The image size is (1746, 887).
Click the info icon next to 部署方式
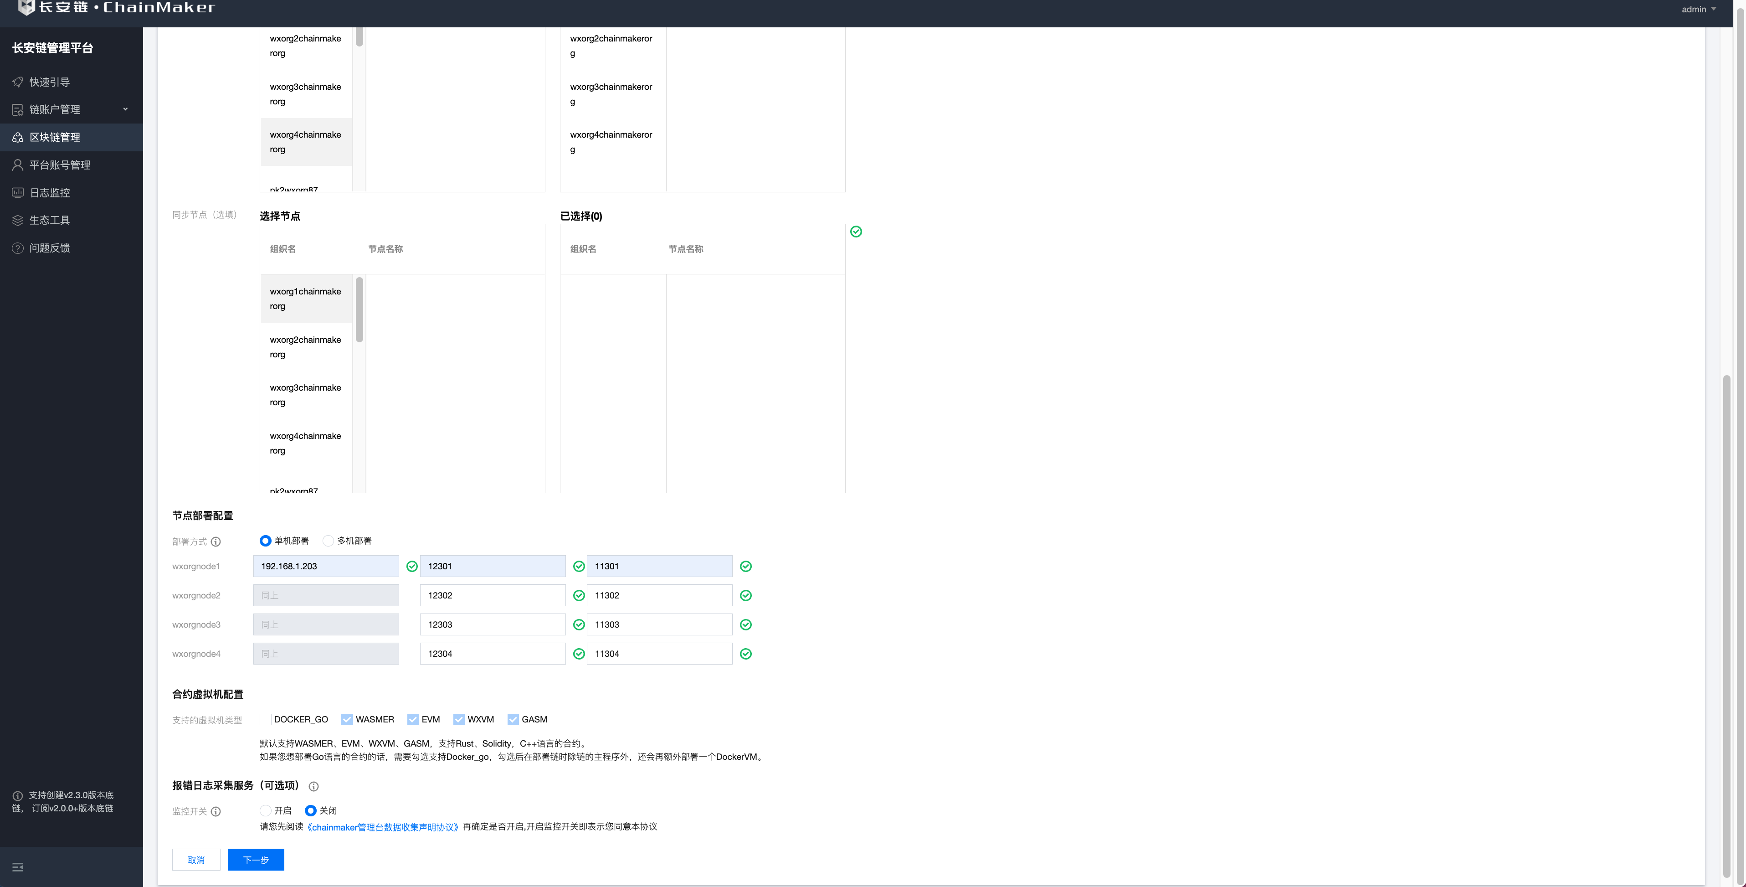point(216,541)
